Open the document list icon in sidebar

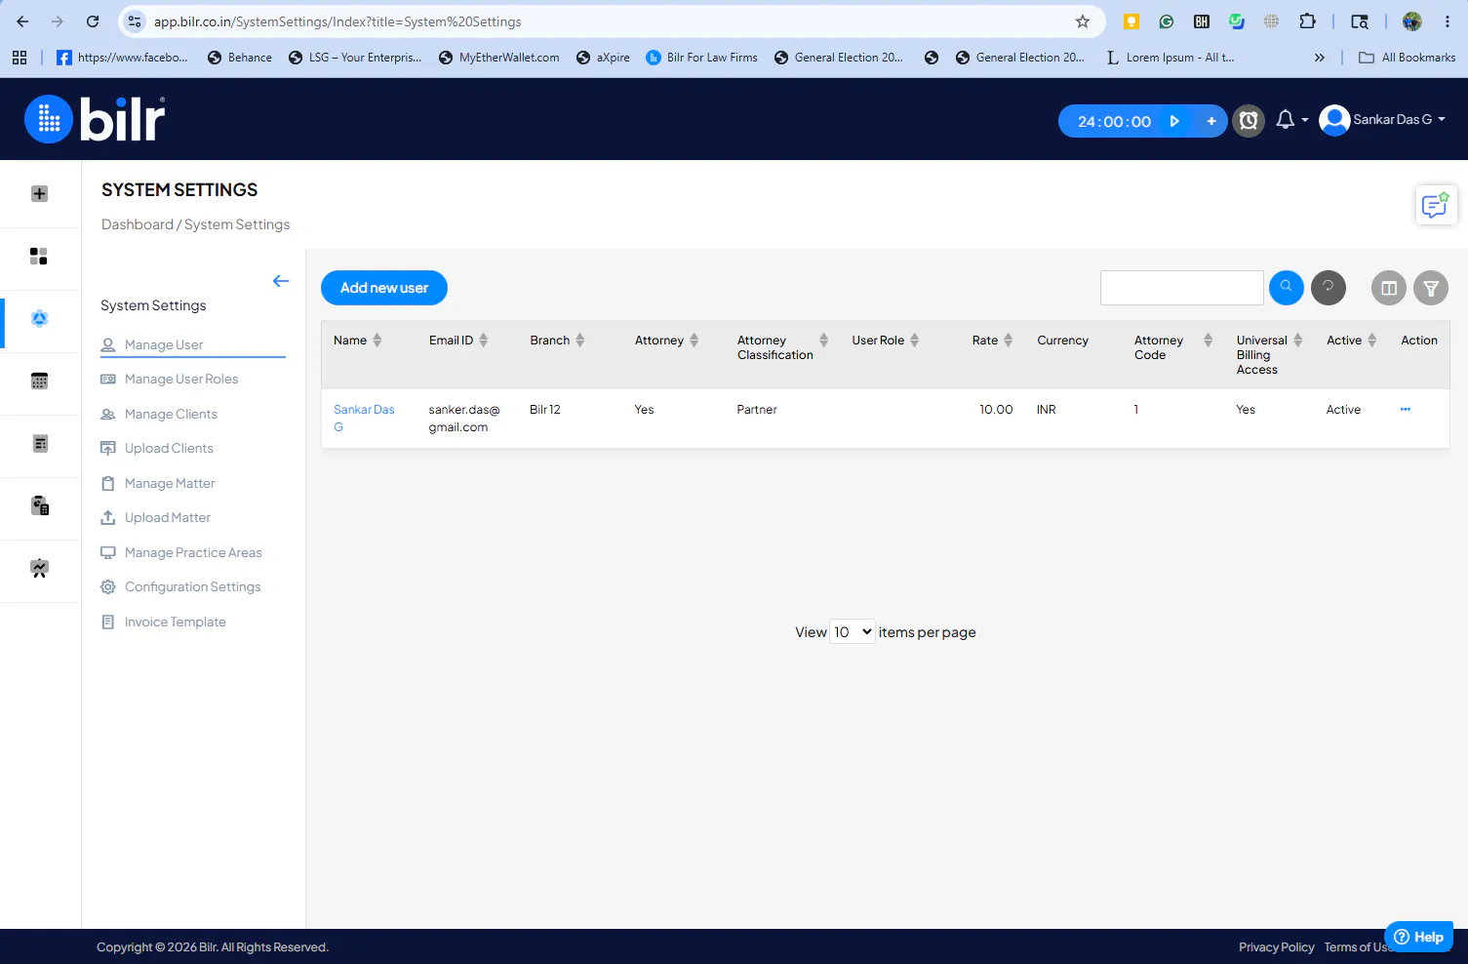coord(39,443)
